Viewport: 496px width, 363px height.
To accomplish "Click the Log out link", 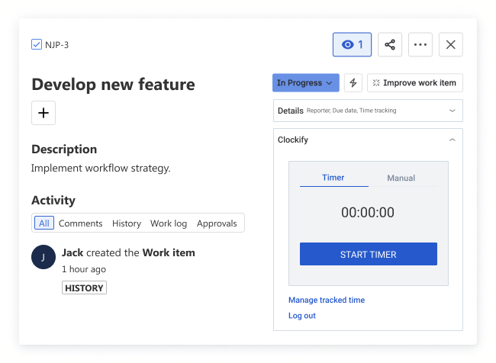I will (301, 316).
